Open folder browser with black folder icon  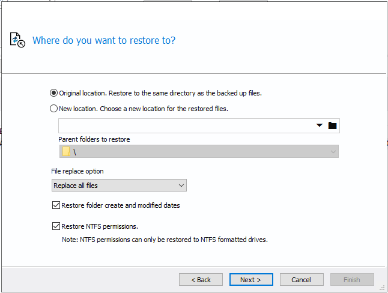[333, 125]
